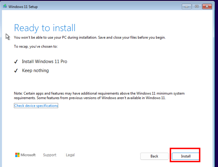Close the Windows 11 Setup window
The image size is (218, 167).
pos(207,7)
